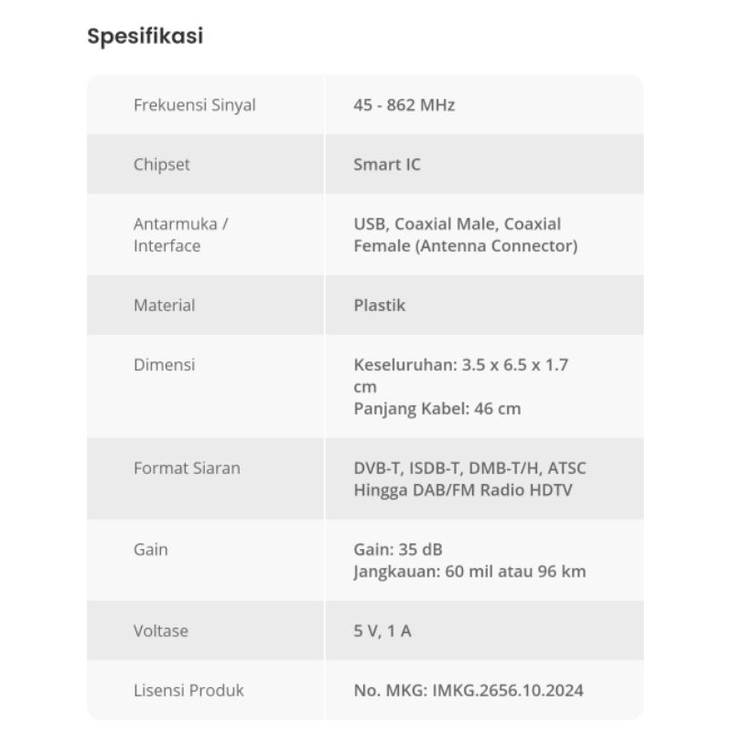
Task: Select the Plastik value
Action: 379,306
